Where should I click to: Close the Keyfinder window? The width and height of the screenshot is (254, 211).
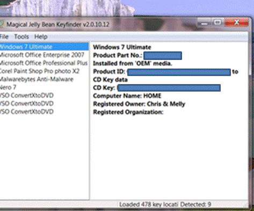236,22
